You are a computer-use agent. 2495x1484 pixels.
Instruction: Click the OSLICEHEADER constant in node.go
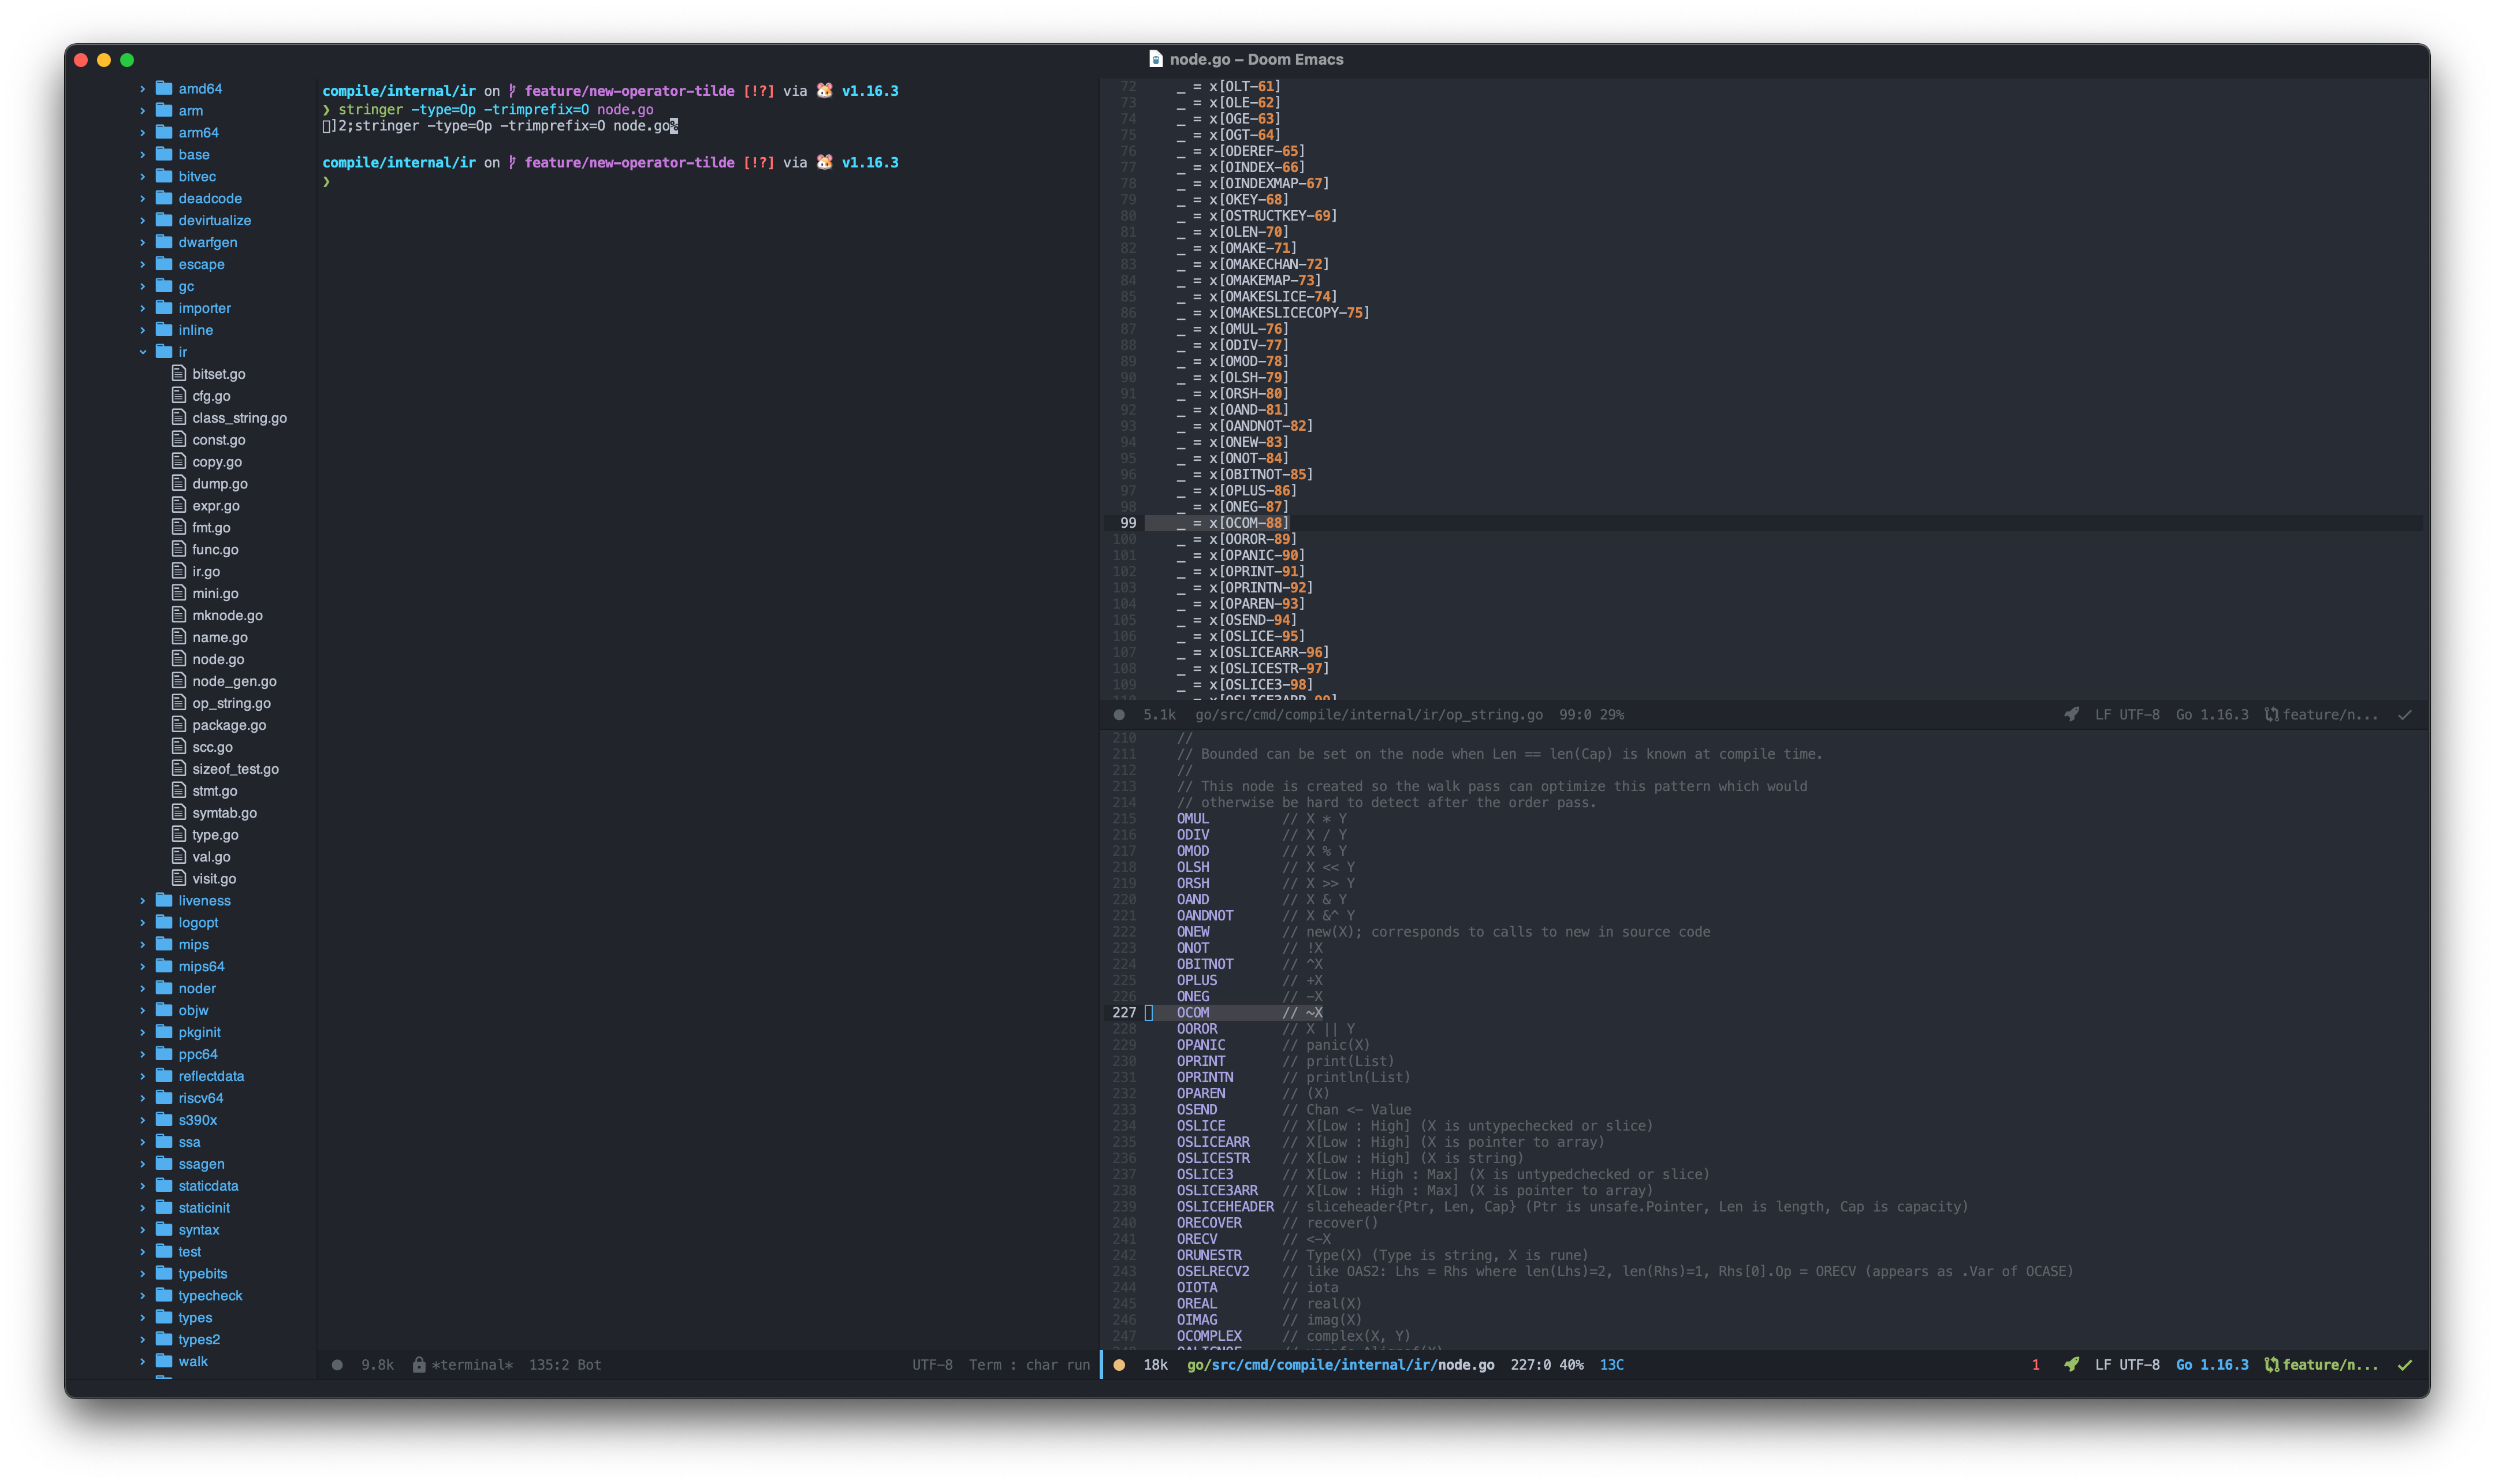coord(1225,1207)
